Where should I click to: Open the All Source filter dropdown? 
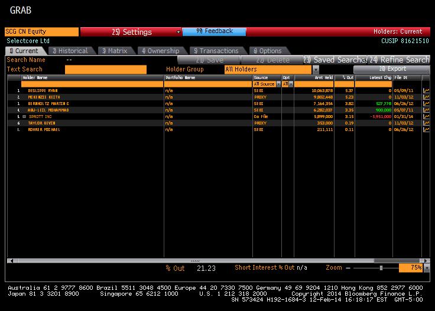278,84
